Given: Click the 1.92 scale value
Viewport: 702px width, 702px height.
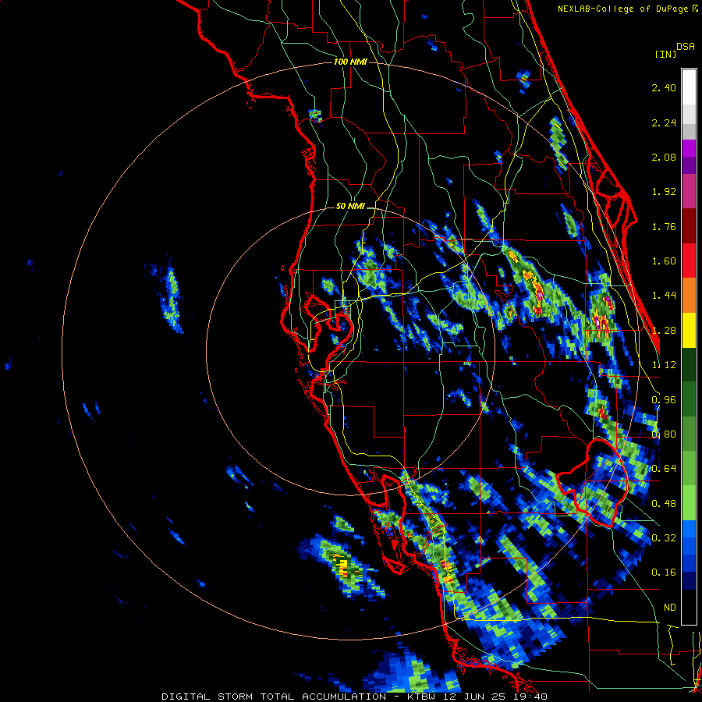Looking at the screenshot, I should pos(664,192).
